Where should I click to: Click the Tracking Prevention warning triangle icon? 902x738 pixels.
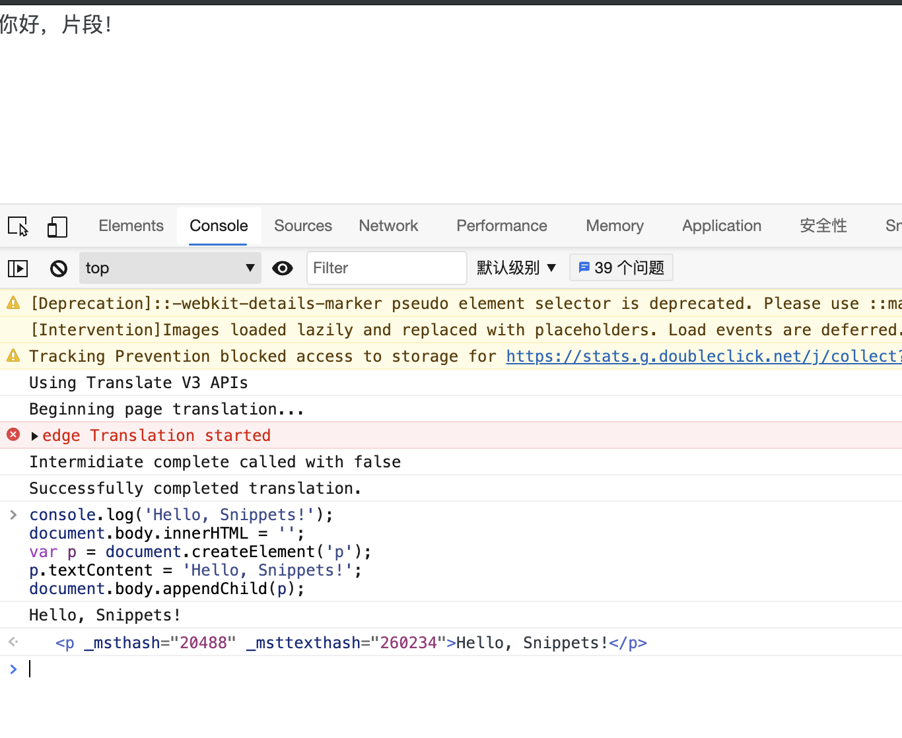(13, 356)
